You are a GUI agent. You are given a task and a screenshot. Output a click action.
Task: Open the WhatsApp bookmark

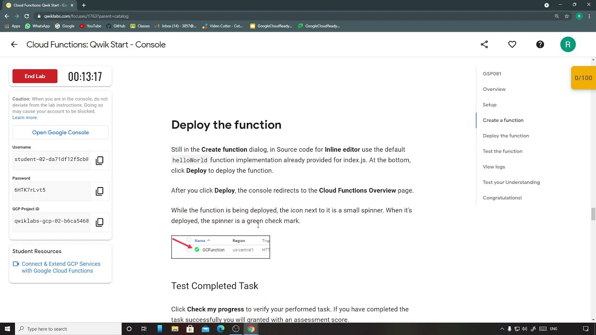click(x=37, y=26)
